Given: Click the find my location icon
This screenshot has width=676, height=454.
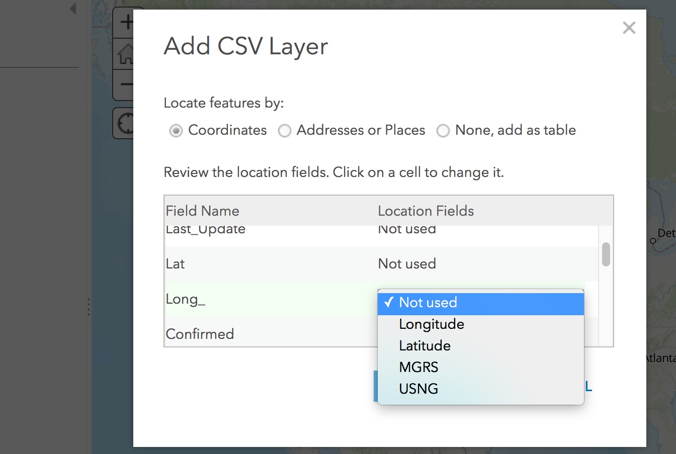Looking at the screenshot, I should pyautogui.click(x=126, y=123).
